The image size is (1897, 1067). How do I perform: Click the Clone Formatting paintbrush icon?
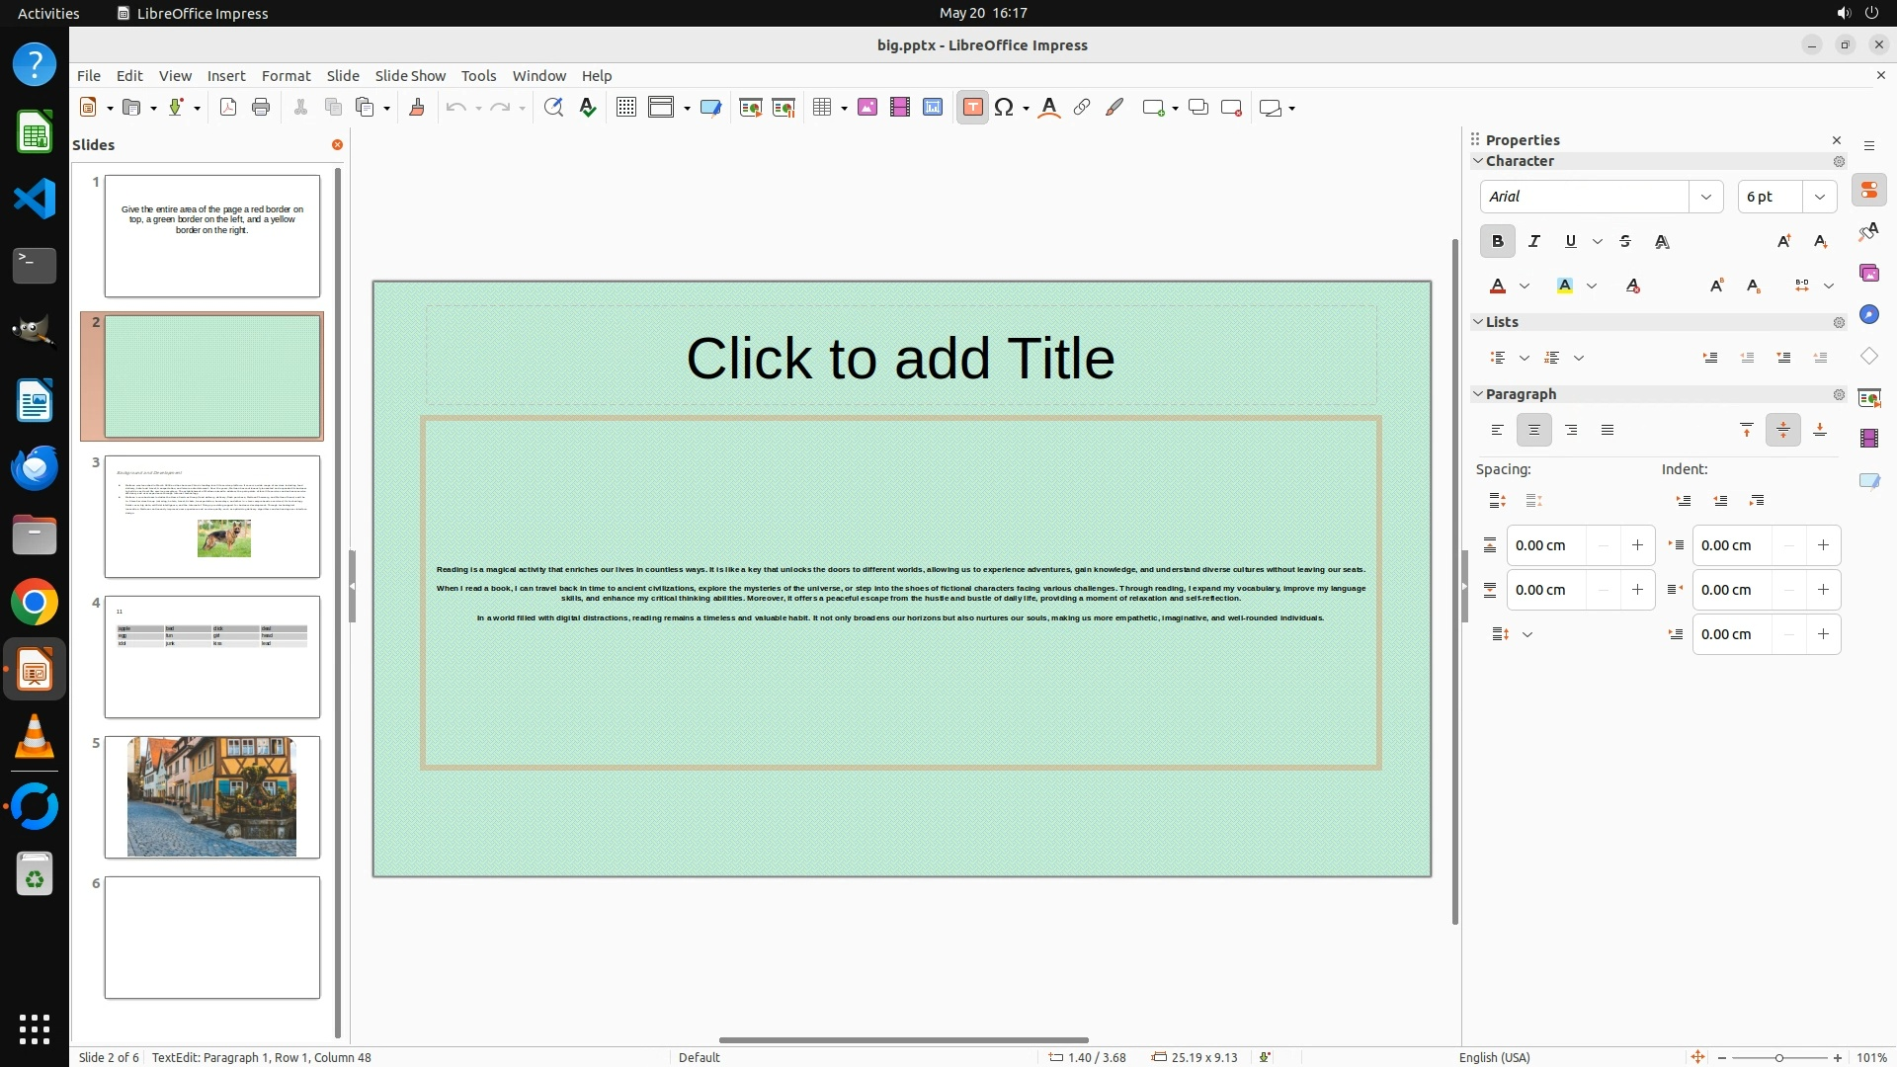[416, 108]
